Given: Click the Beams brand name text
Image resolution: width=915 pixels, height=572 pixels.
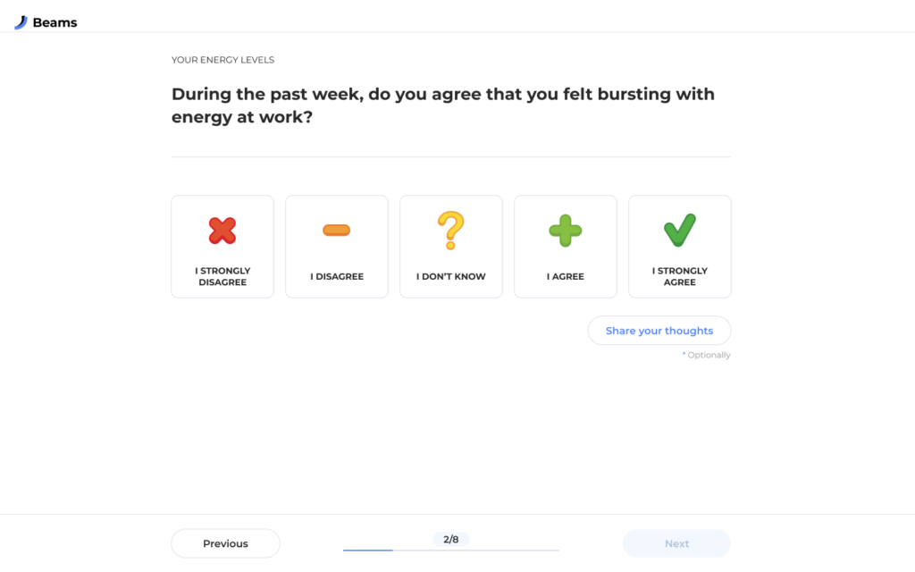Looking at the screenshot, I should coord(55,22).
